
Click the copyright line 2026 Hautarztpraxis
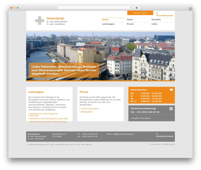click(x=59, y=145)
